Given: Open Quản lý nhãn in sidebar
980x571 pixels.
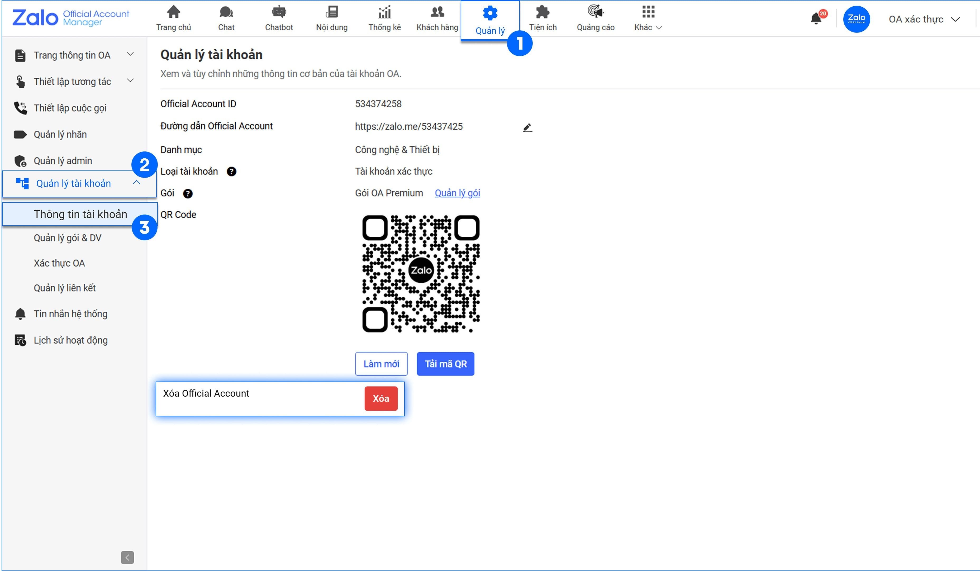Looking at the screenshot, I should point(60,135).
